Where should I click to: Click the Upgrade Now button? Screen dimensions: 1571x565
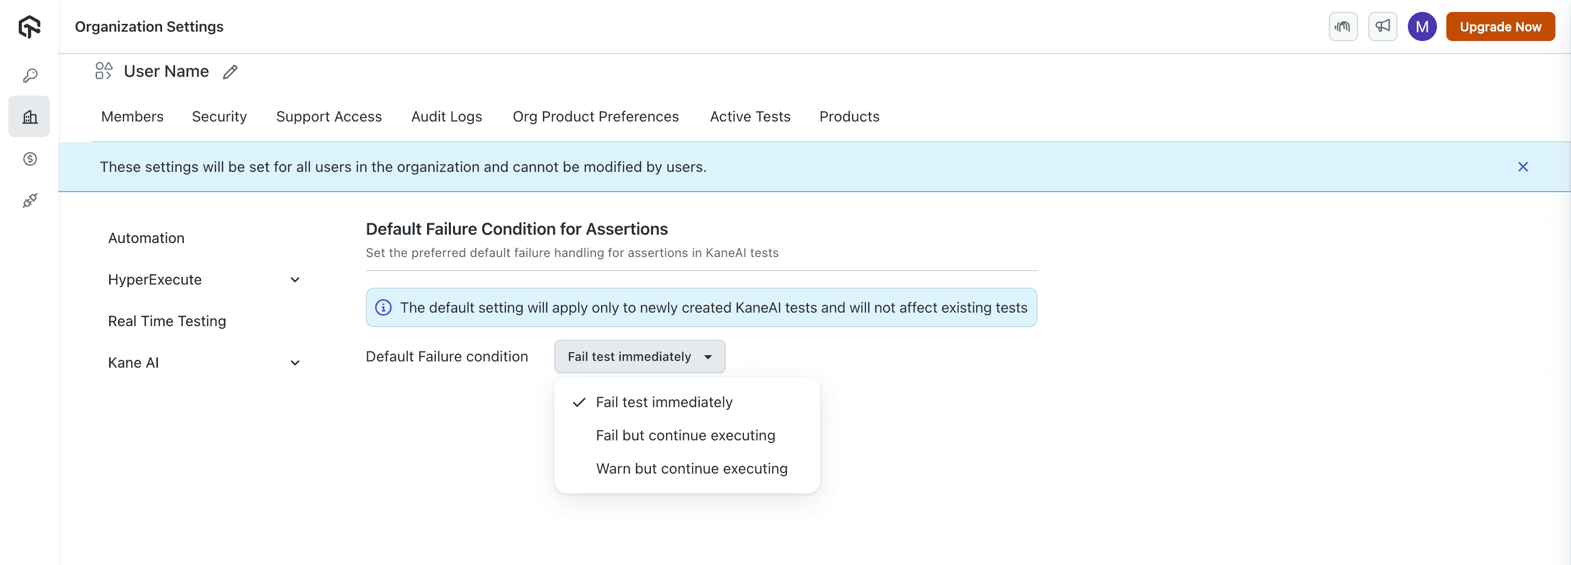(x=1500, y=26)
